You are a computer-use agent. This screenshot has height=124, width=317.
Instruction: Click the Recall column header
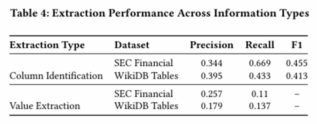(x=260, y=45)
